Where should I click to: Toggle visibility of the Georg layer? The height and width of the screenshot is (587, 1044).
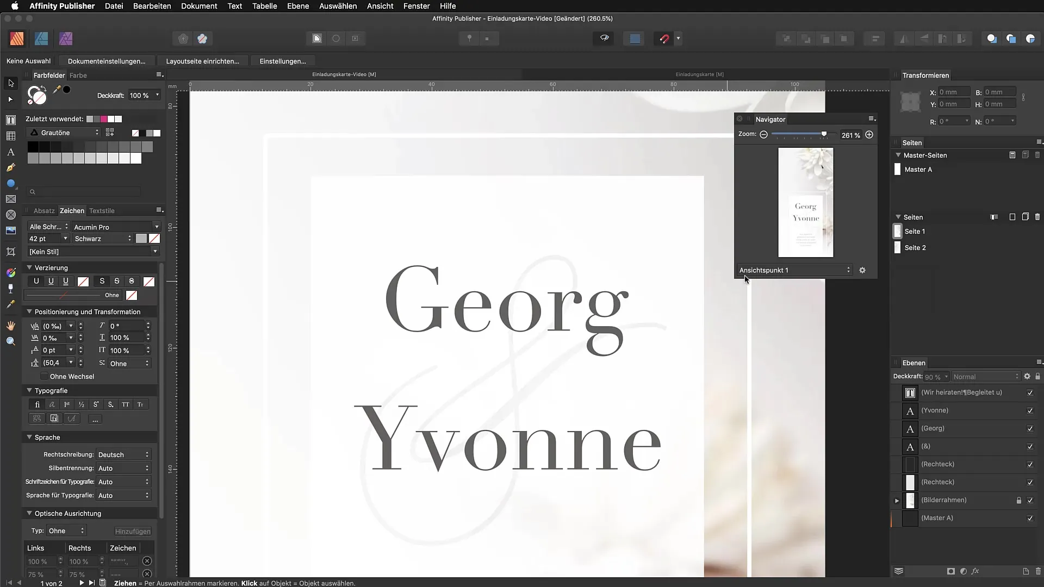[1030, 429]
